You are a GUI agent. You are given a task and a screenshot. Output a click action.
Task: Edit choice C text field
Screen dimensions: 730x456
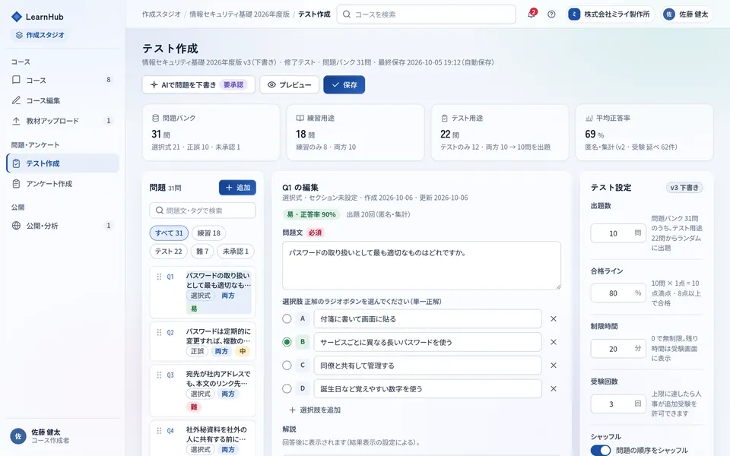tap(427, 366)
